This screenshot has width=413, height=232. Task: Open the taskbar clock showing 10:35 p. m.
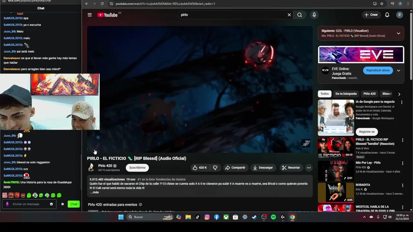tap(402, 217)
